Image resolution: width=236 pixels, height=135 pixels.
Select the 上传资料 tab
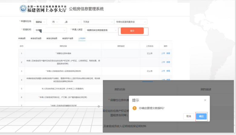pyautogui.click(x=82, y=39)
